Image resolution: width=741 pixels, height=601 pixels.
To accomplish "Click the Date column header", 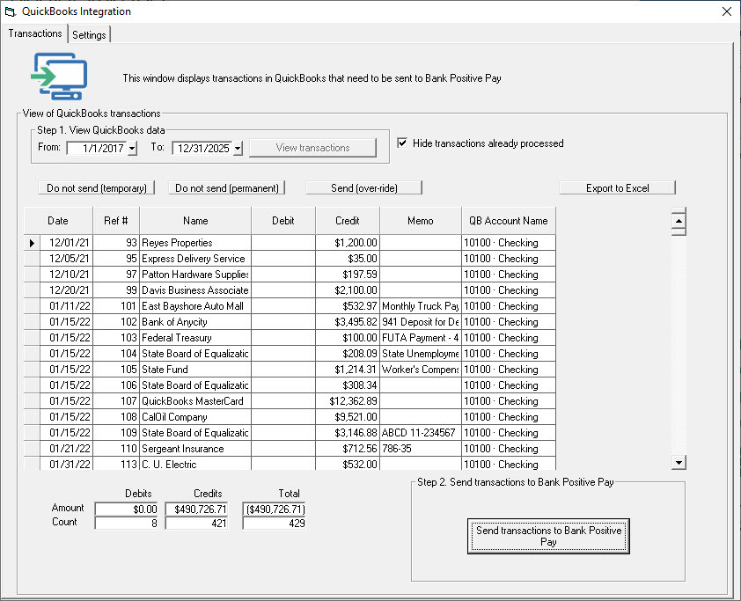I will 58,221.
